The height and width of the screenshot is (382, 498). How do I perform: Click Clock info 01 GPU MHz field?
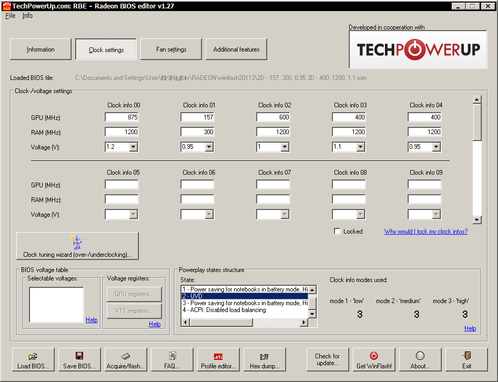tap(197, 117)
